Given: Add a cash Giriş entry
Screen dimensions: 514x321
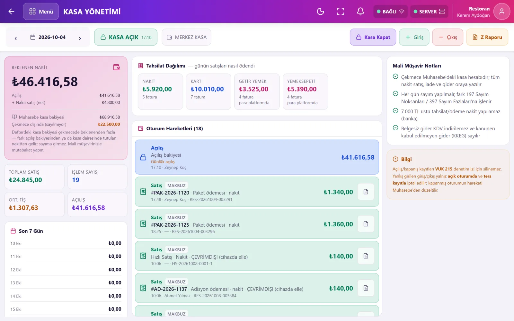Looking at the screenshot, I should [x=414, y=37].
